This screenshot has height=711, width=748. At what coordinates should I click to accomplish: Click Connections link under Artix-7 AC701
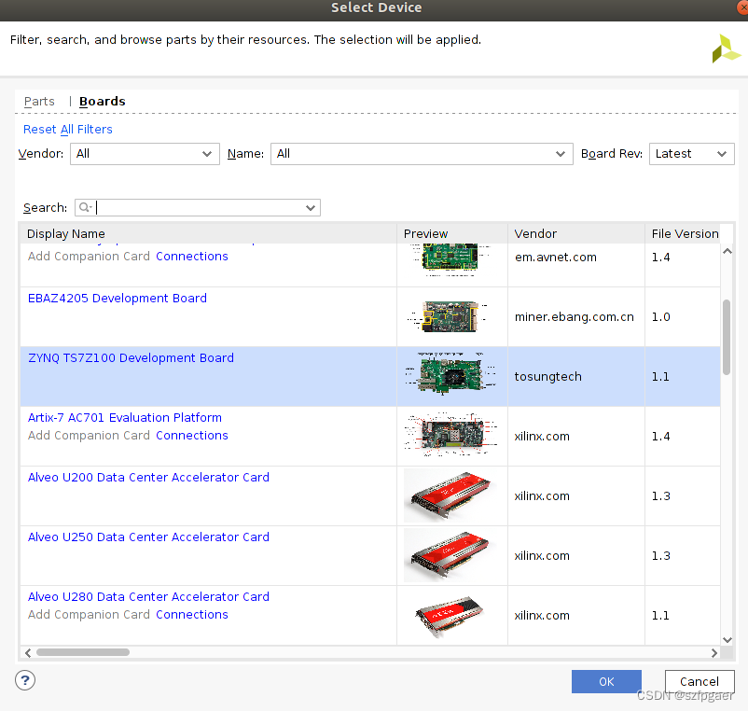(192, 435)
